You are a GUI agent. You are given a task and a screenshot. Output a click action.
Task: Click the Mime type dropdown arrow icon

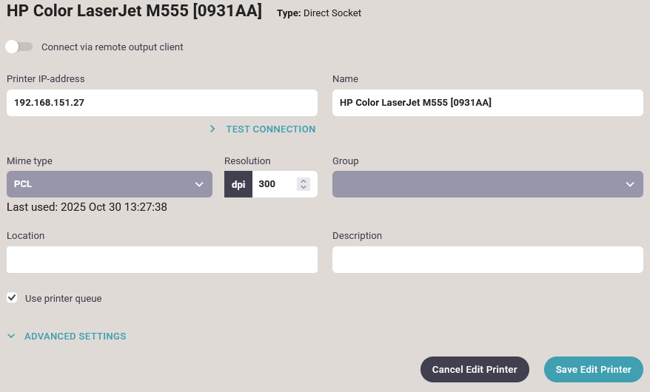199,184
